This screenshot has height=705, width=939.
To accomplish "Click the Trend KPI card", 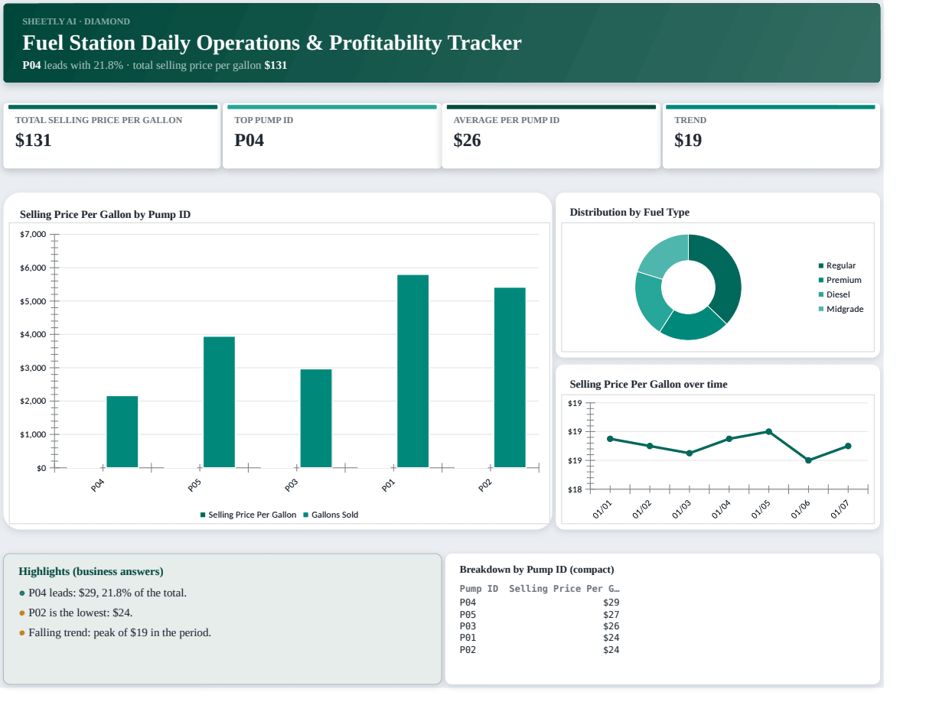I will click(771, 136).
